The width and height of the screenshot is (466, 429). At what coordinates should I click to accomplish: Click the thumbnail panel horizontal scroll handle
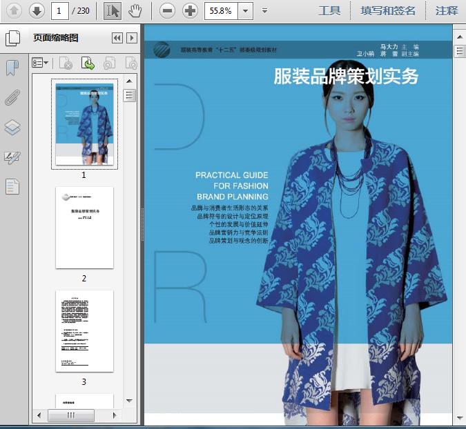71,415
